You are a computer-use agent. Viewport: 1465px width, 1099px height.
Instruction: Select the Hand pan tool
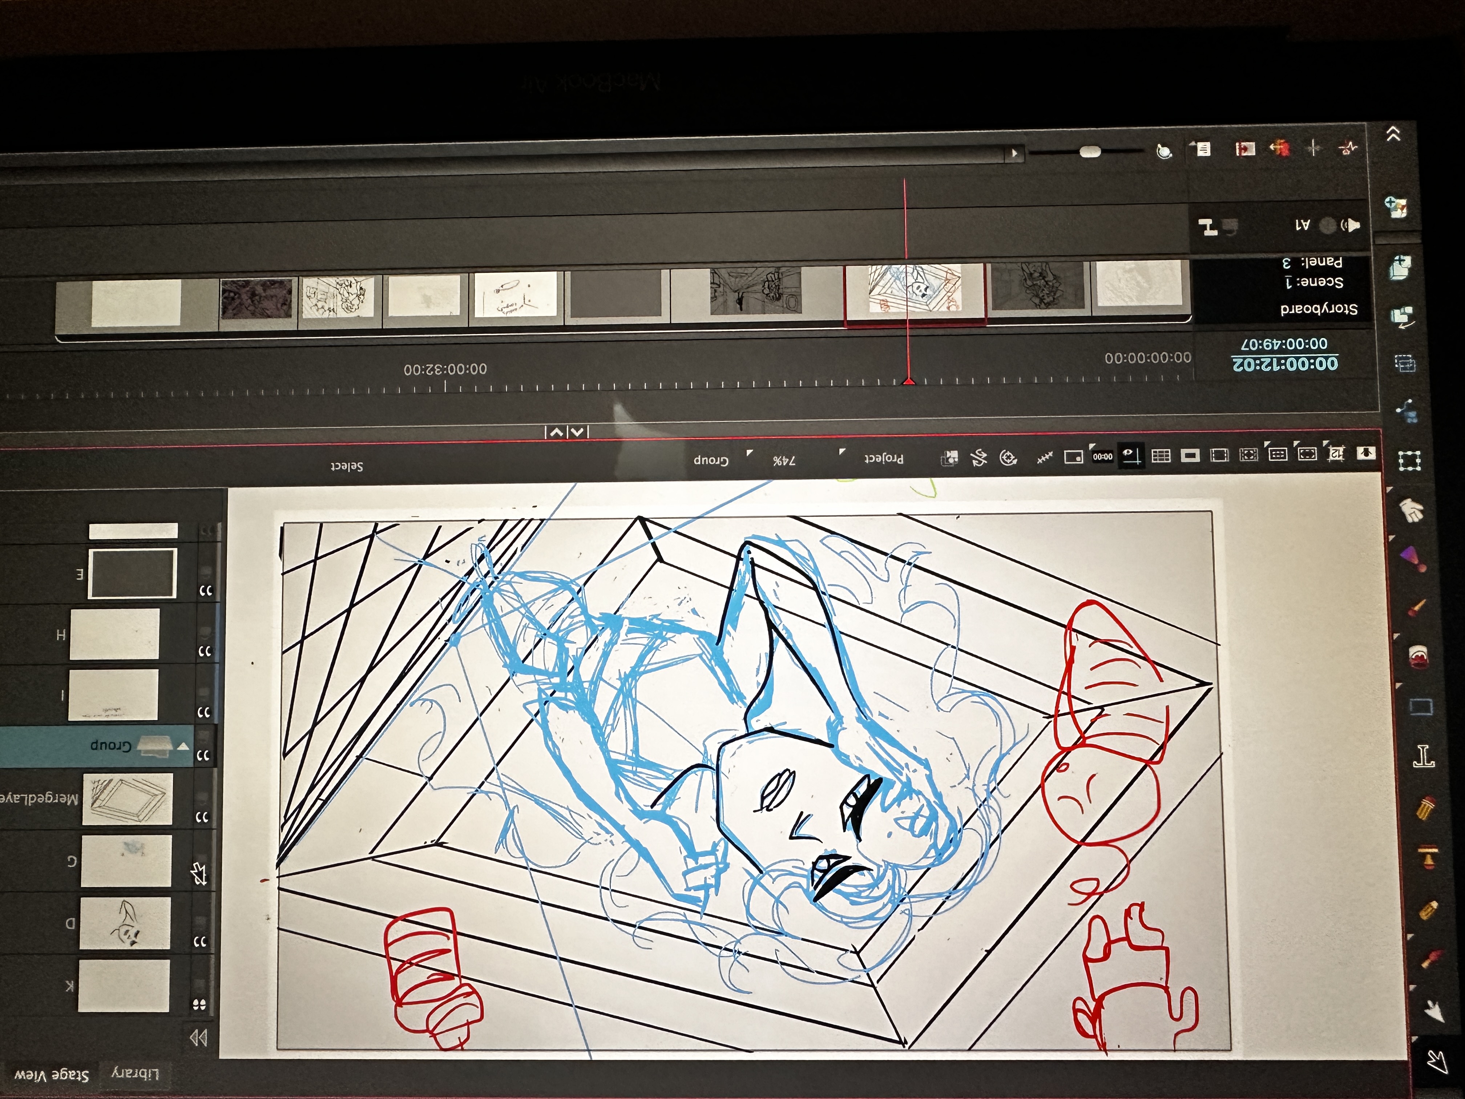click(1411, 510)
